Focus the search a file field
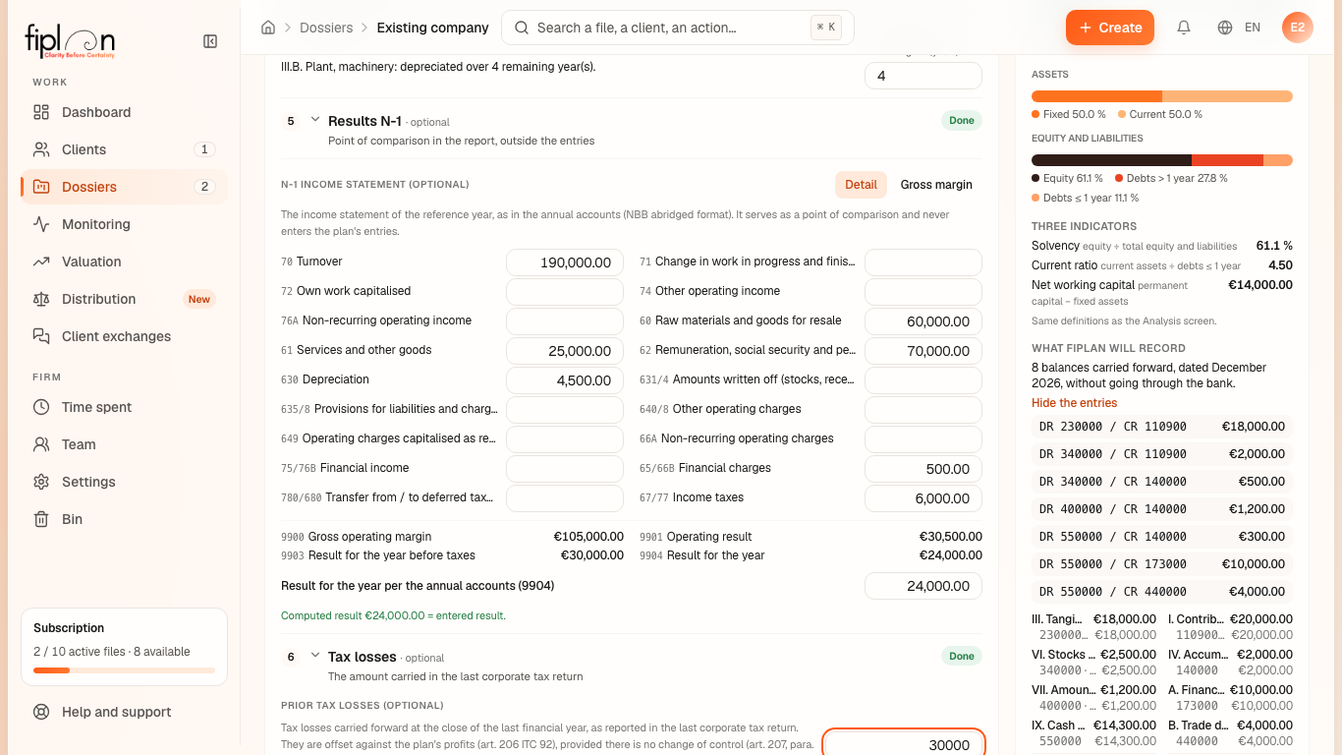Image resolution: width=1342 pixels, height=755 pixels. tap(678, 28)
